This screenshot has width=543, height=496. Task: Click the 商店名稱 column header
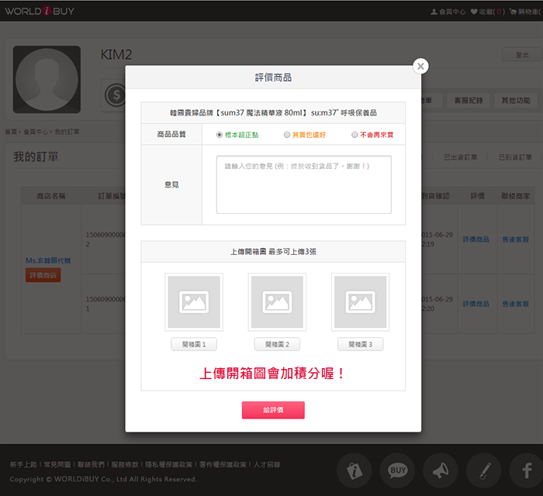click(51, 196)
